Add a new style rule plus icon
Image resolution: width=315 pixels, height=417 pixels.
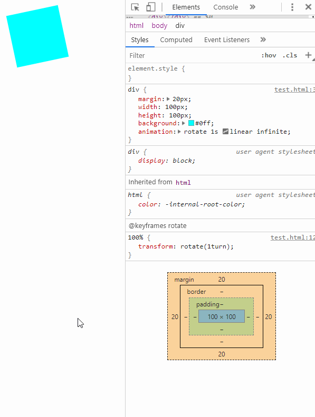coord(308,55)
